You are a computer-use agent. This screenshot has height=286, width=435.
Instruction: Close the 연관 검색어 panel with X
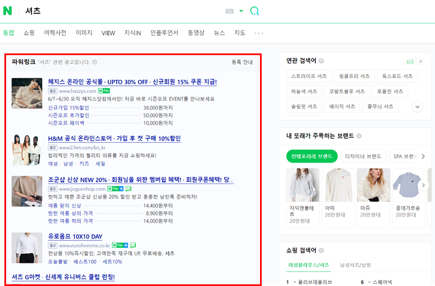[421, 62]
